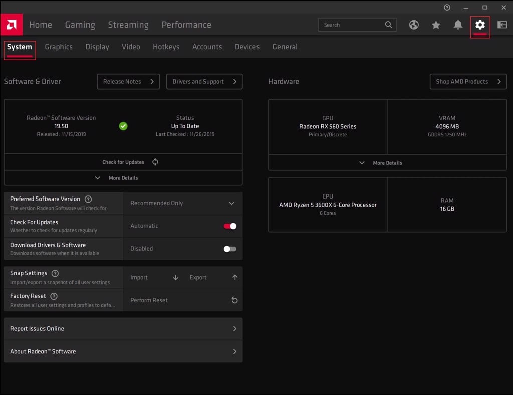Switch to the General settings tab

click(x=285, y=47)
